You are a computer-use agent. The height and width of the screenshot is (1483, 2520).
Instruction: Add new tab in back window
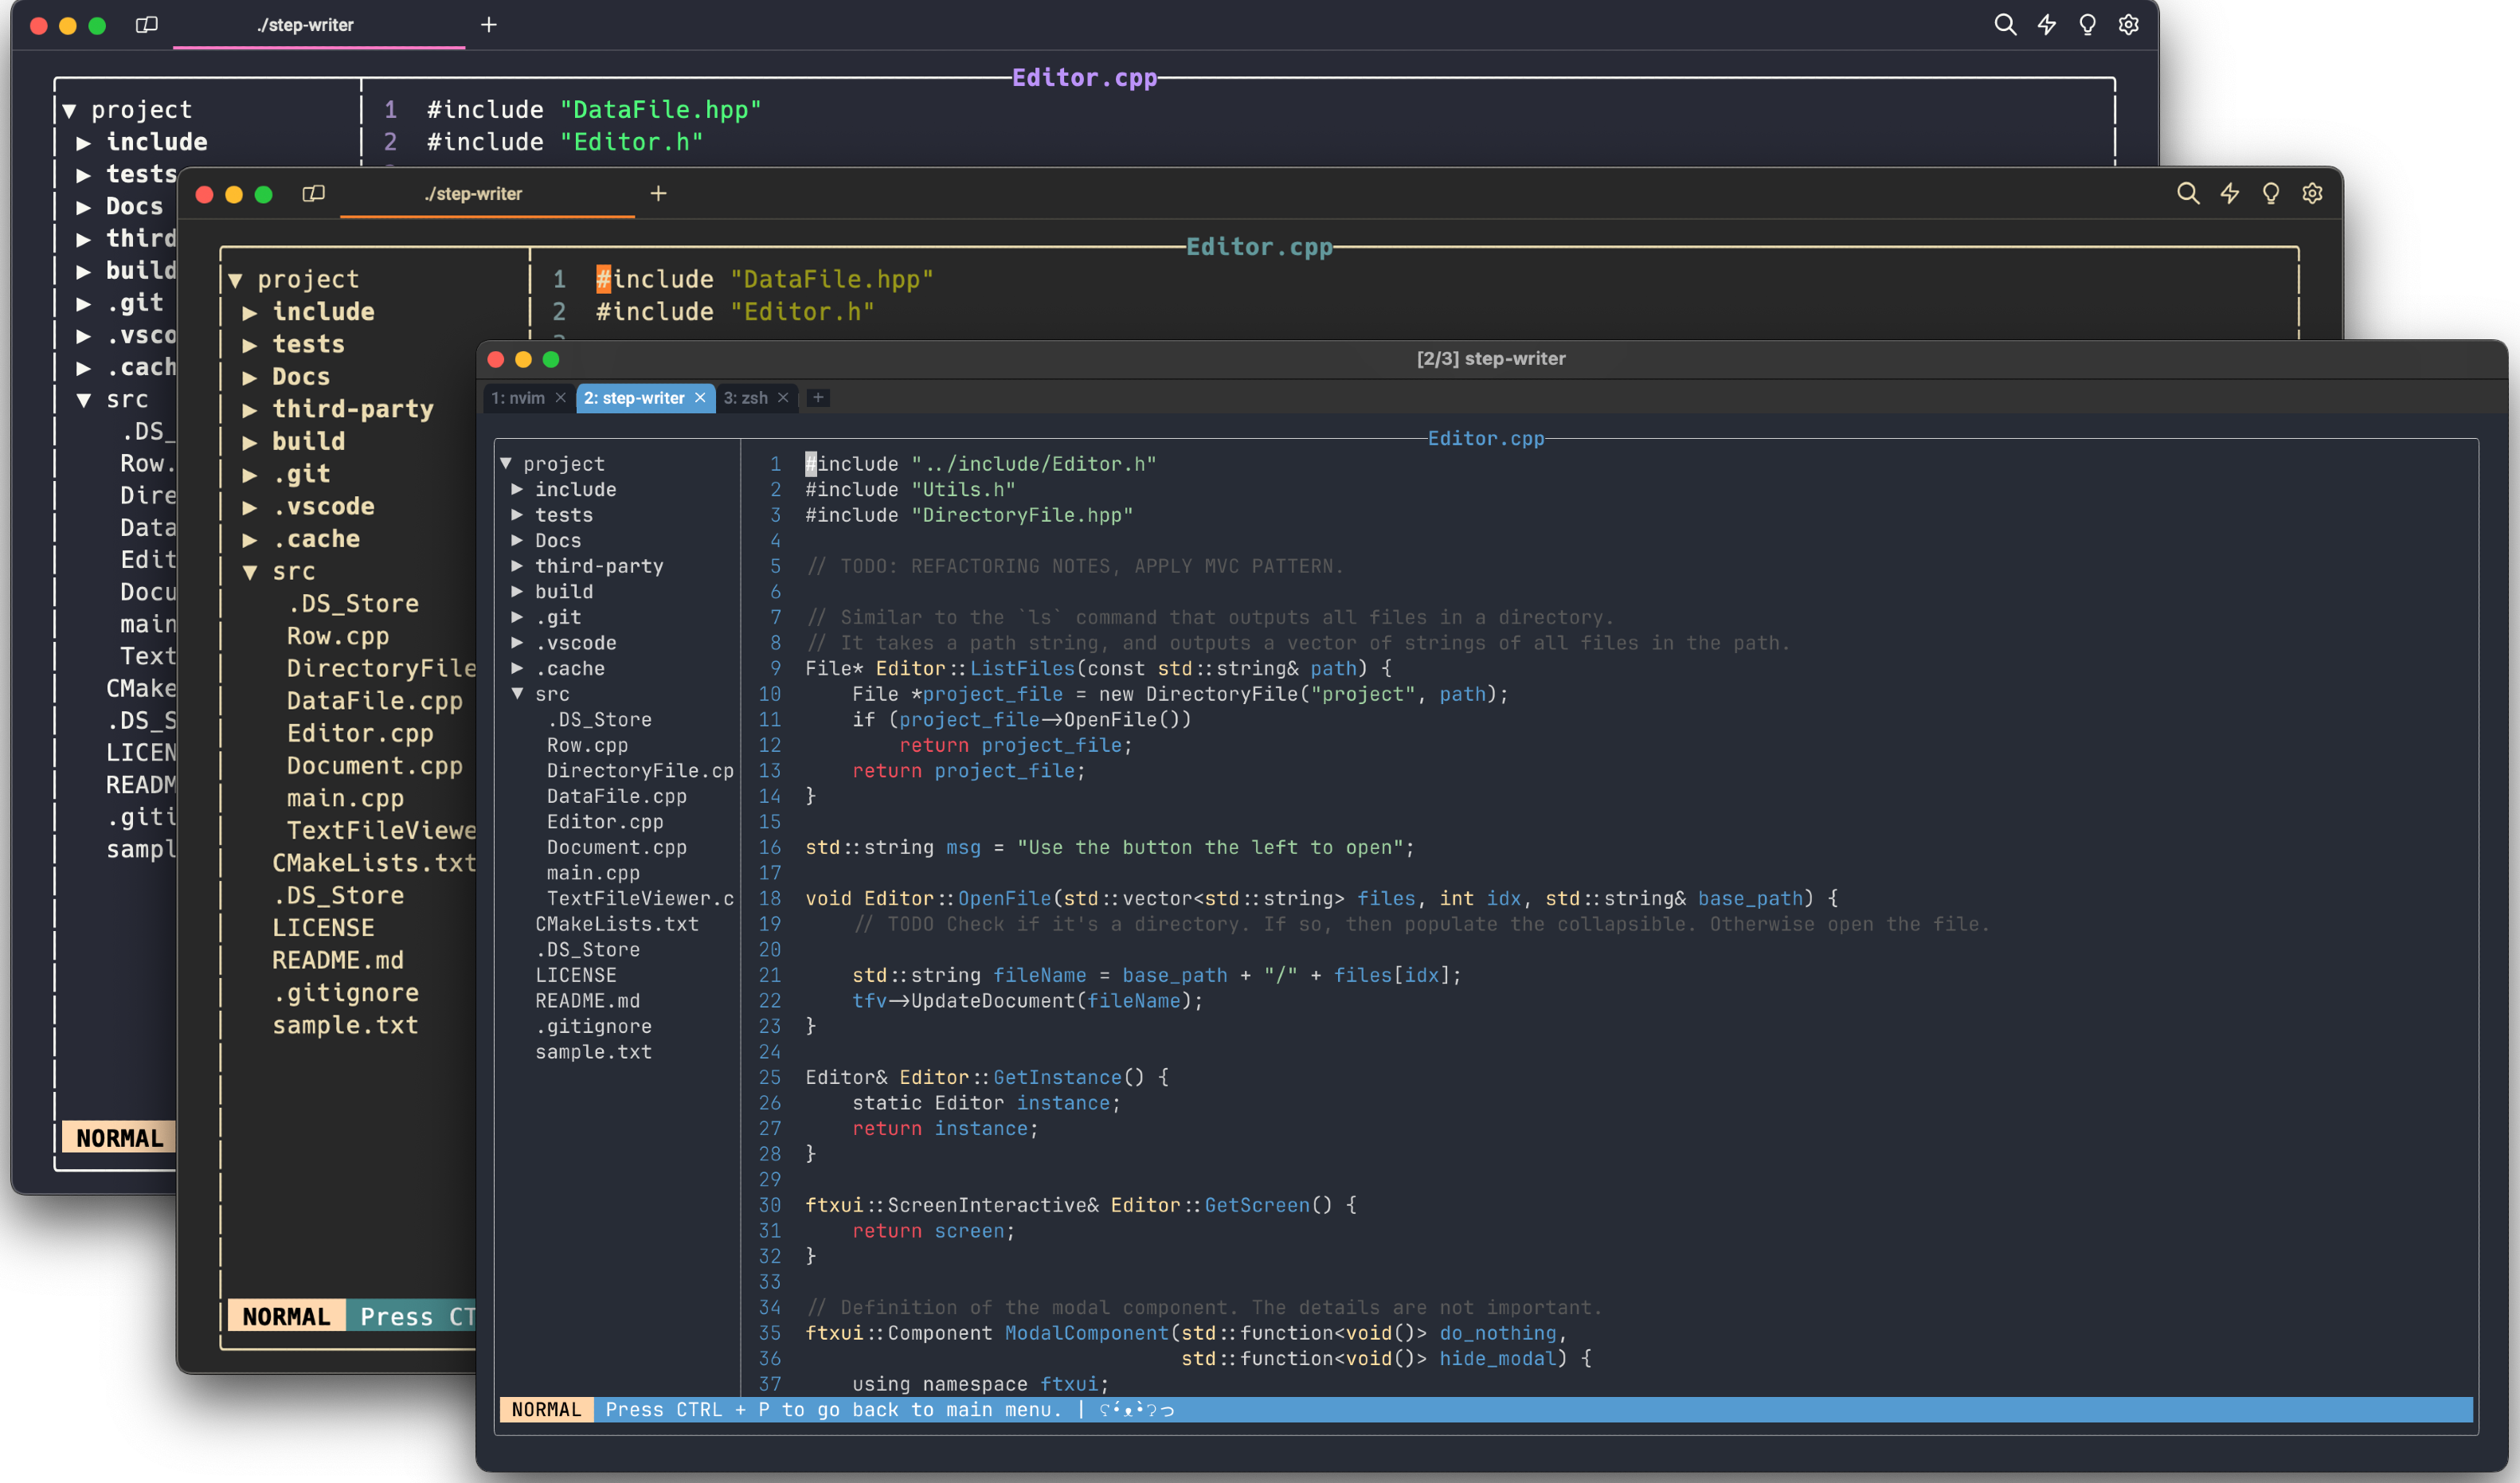[x=488, y=25]
